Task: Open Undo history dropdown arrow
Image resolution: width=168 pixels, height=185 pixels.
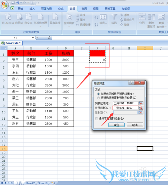Action: coord(21,3)
